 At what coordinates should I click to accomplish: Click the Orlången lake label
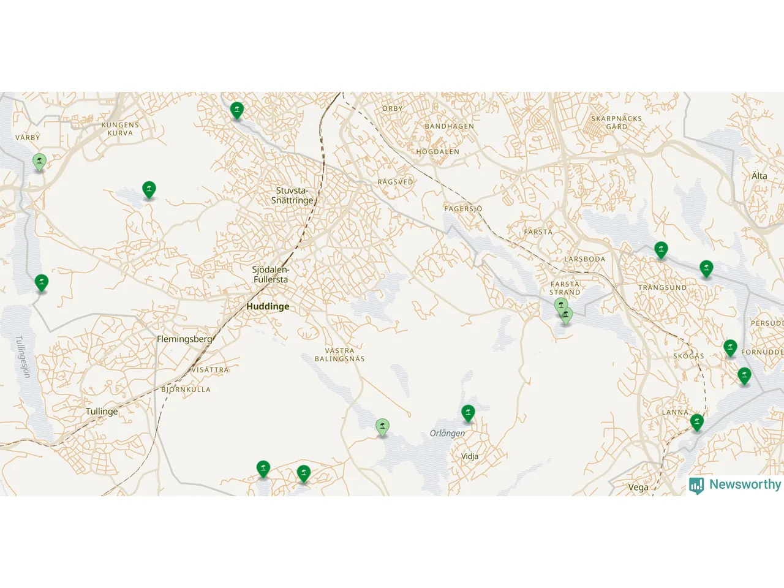(x=447, y=433)
